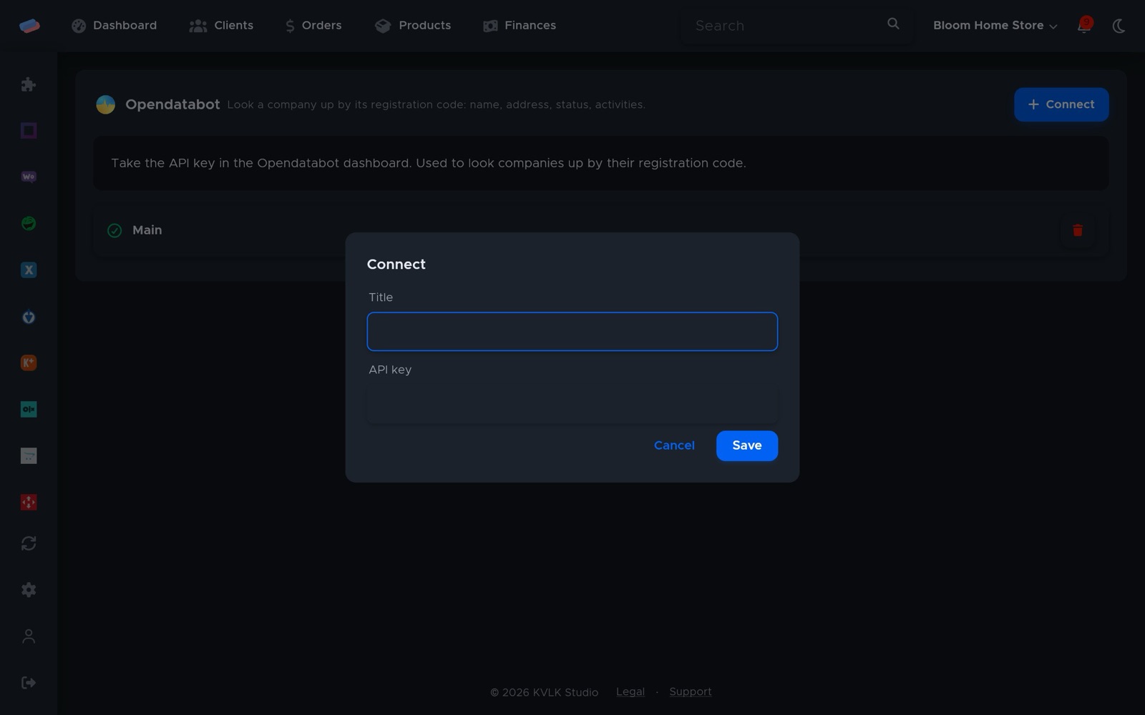Open notifications bell
This screenshot has height=715, width=1145.
1084,26
